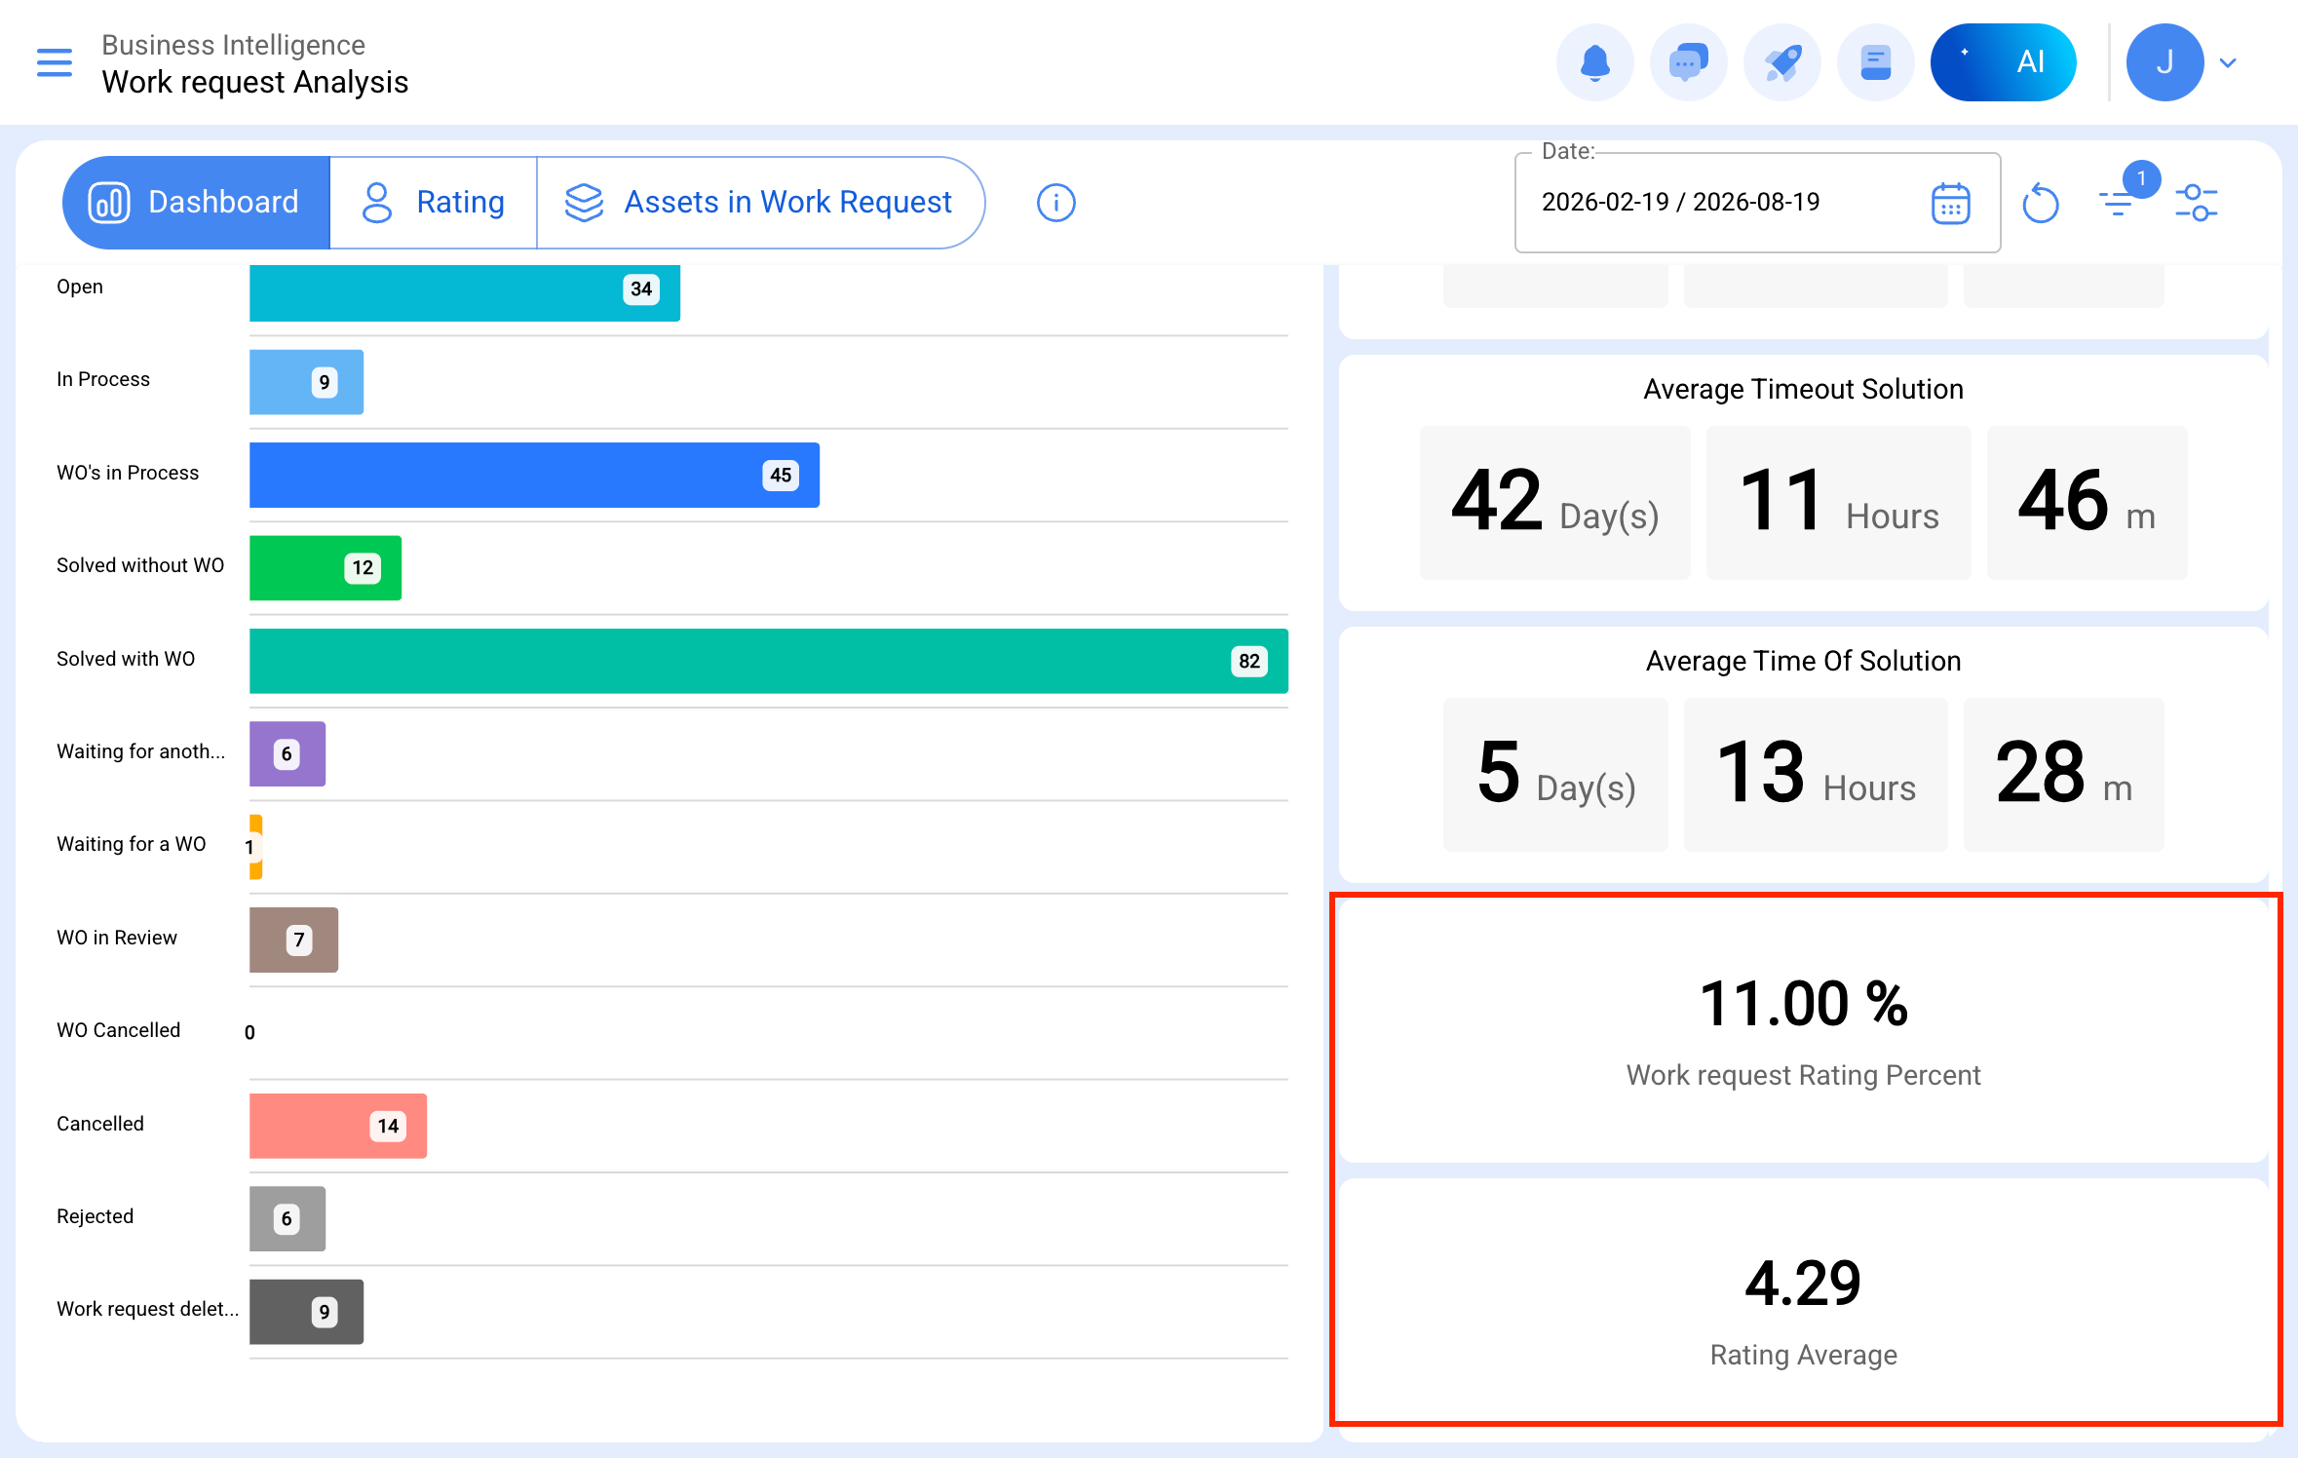Click the 5 Day(s) solution value
This screenshot has width=2298, height=1458.
1555,775
